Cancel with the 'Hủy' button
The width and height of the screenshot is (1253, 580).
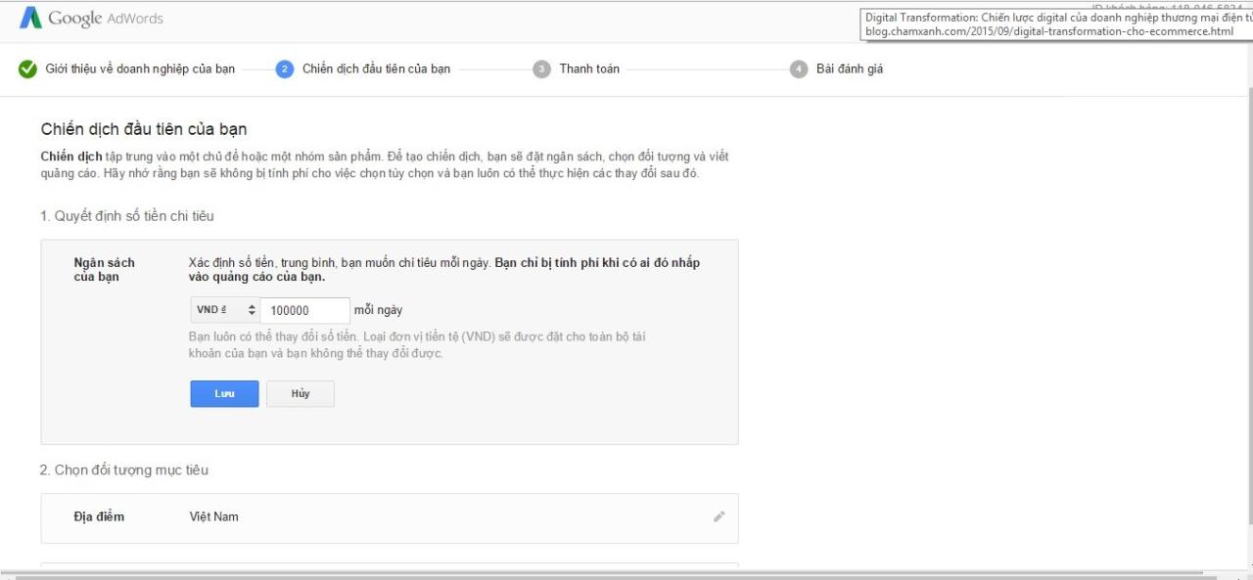click(x=301, y=393)
